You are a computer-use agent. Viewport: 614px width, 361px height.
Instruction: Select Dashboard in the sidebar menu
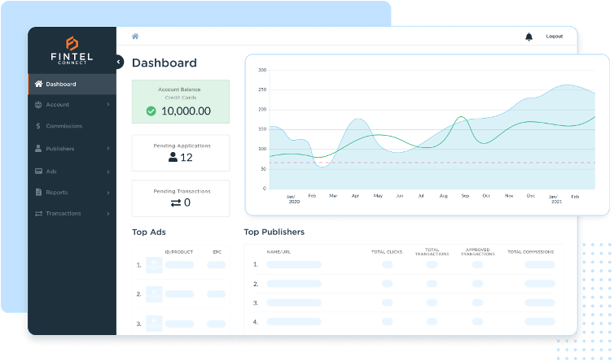72,84
